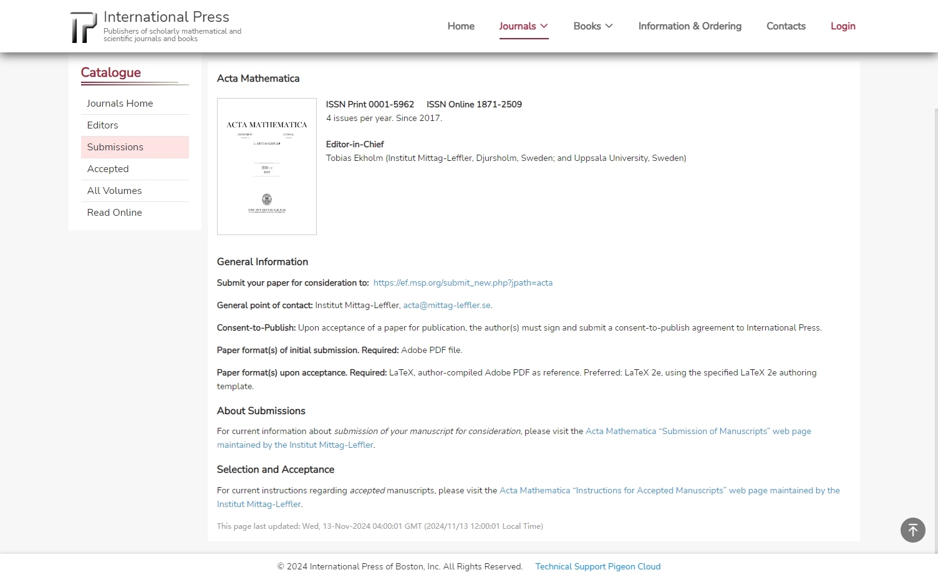
Task: Open the Home menu item
Action: (x=461, y=26)
